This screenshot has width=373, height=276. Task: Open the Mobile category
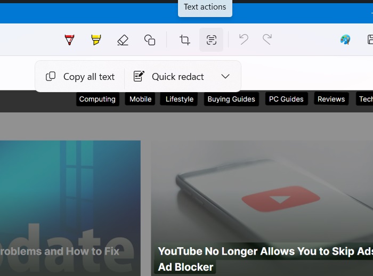140,99
